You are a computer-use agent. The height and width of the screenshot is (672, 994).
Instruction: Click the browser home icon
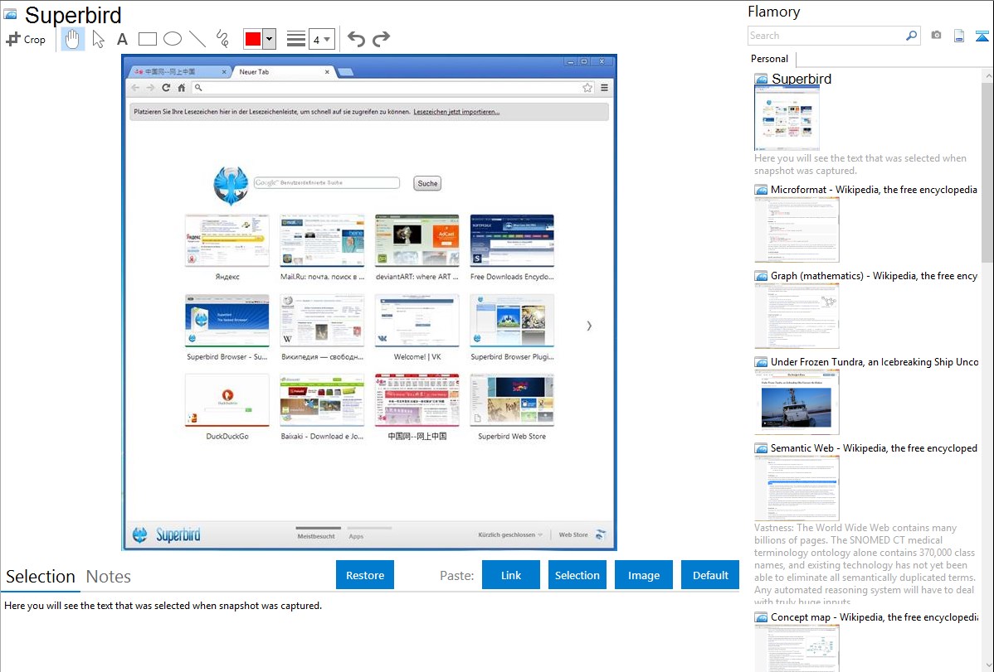click(182, 87)
